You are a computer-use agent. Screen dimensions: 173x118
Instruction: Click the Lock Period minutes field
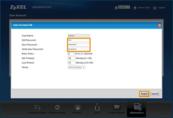[72, 63]
